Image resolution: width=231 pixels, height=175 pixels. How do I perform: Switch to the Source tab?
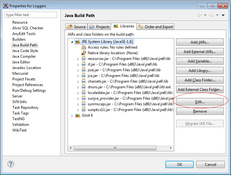(76, 26)
